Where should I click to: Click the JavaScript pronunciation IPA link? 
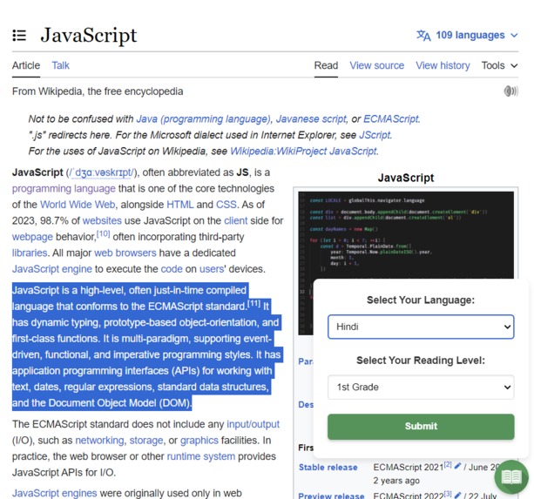click(102, 172)
